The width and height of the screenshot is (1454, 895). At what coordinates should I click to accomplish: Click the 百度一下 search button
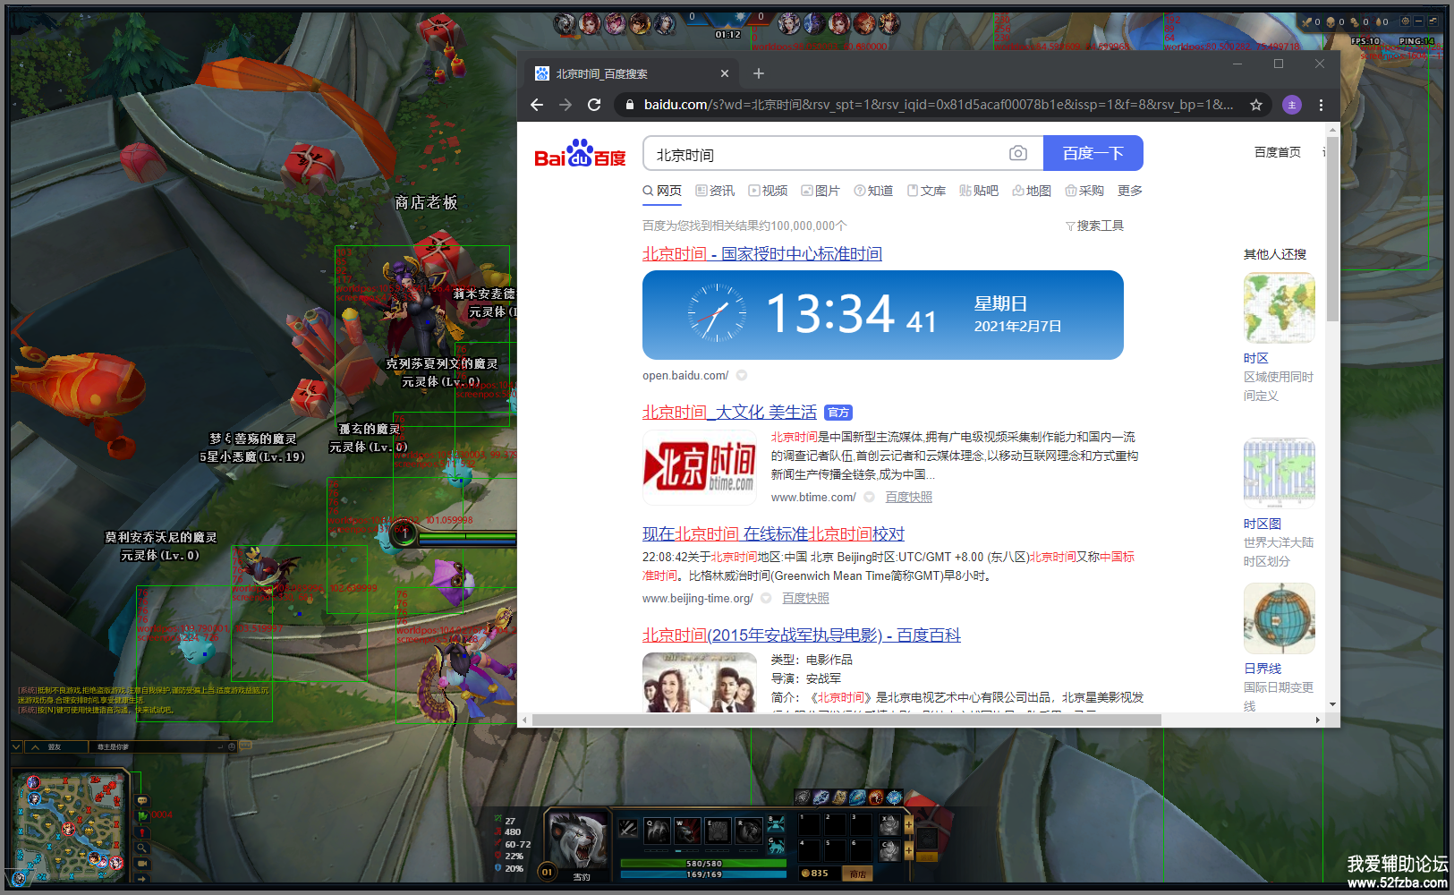[x=1093, y=153]
